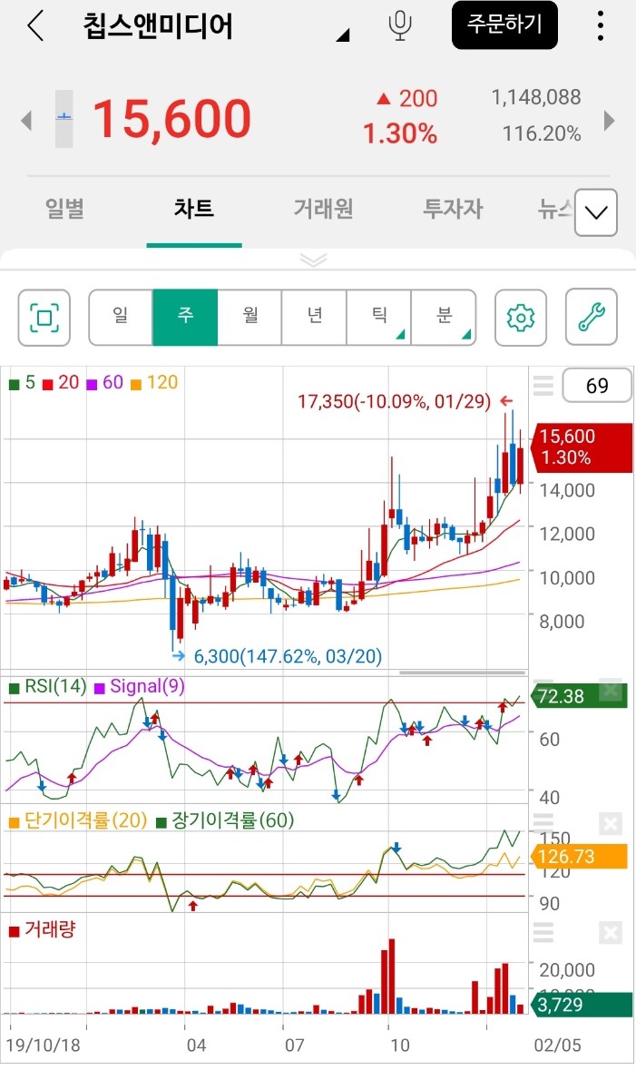Viewport: 636px width, 1070px height.
Task: Open the 분 minute period dropdown
Action: [444, 318]
